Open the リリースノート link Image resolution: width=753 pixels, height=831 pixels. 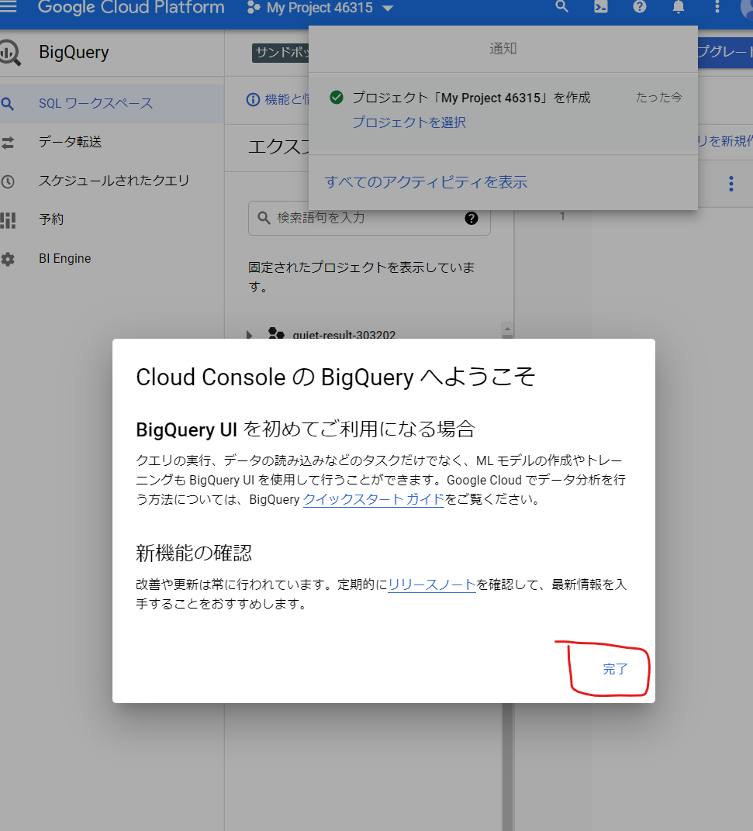tap(430, 584)
